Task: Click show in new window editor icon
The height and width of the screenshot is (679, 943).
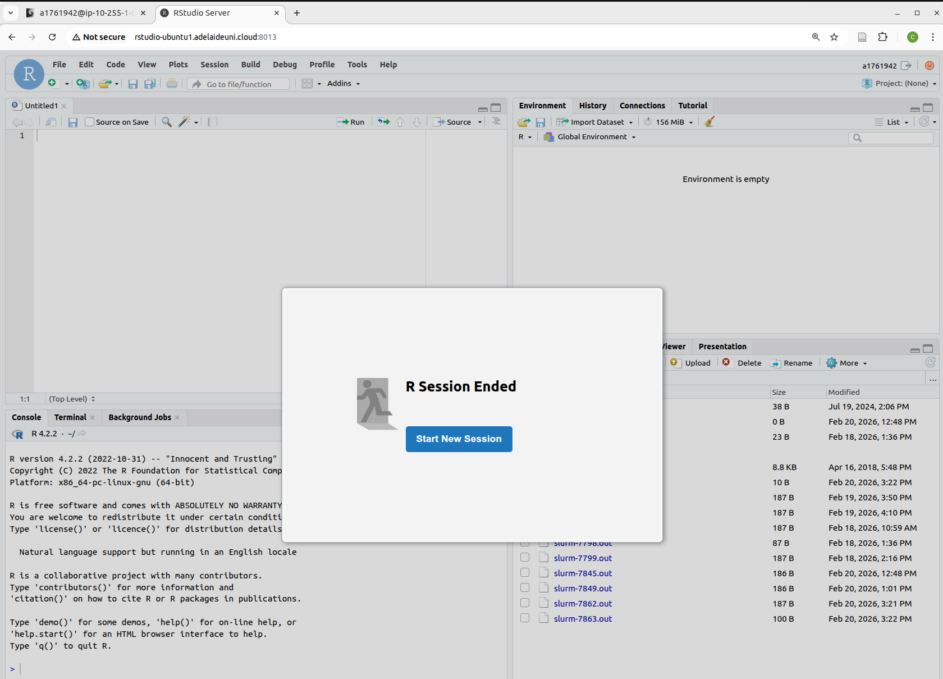Action: pyautogui.click(x=51, y=122)
